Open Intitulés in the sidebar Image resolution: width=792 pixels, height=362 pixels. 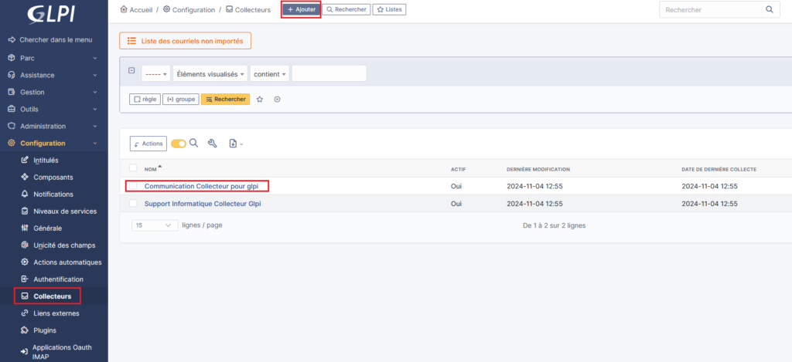point(46,161)
